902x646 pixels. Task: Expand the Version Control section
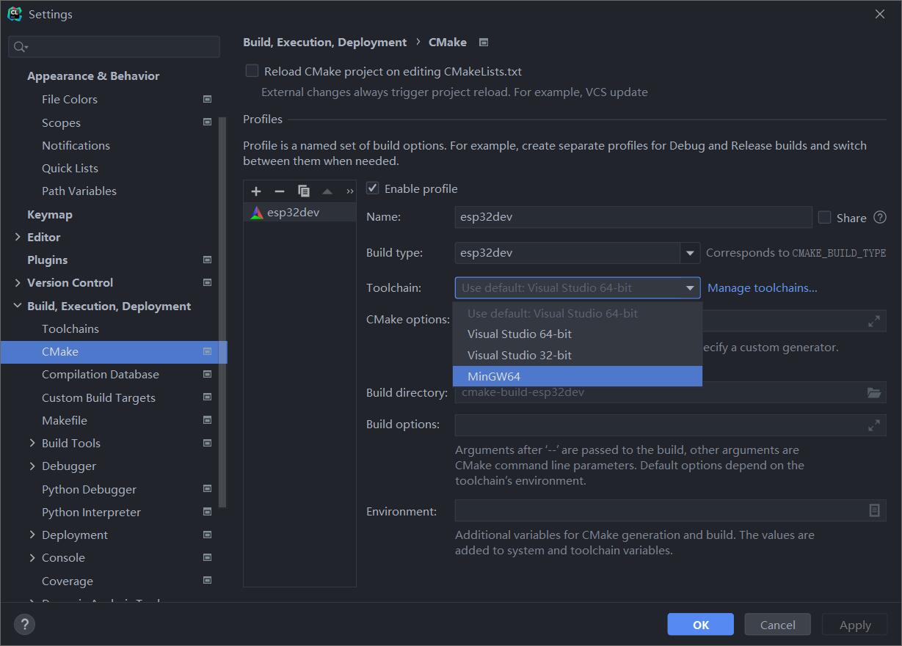click(18, 282)
